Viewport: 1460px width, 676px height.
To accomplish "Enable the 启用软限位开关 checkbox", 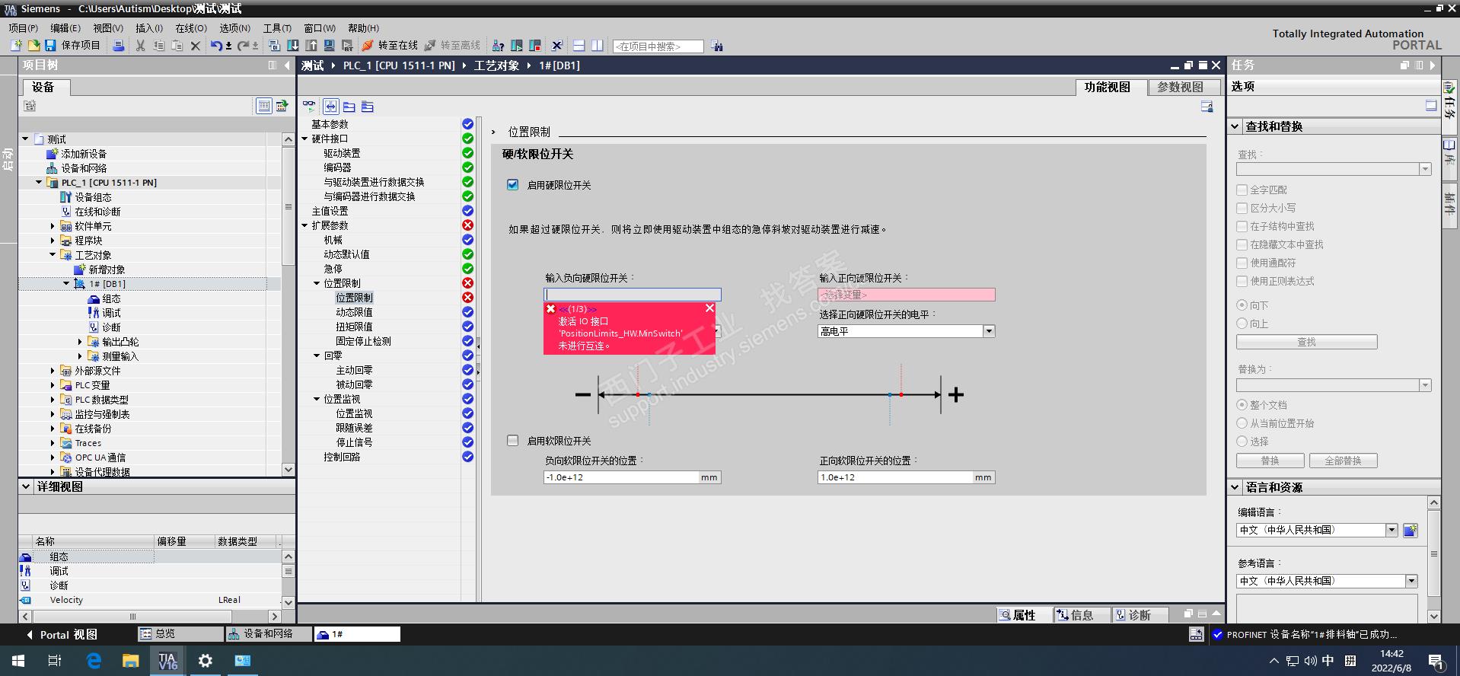I will (513, 441).
